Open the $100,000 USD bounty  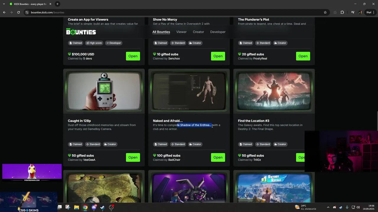[x=133, y=56]
